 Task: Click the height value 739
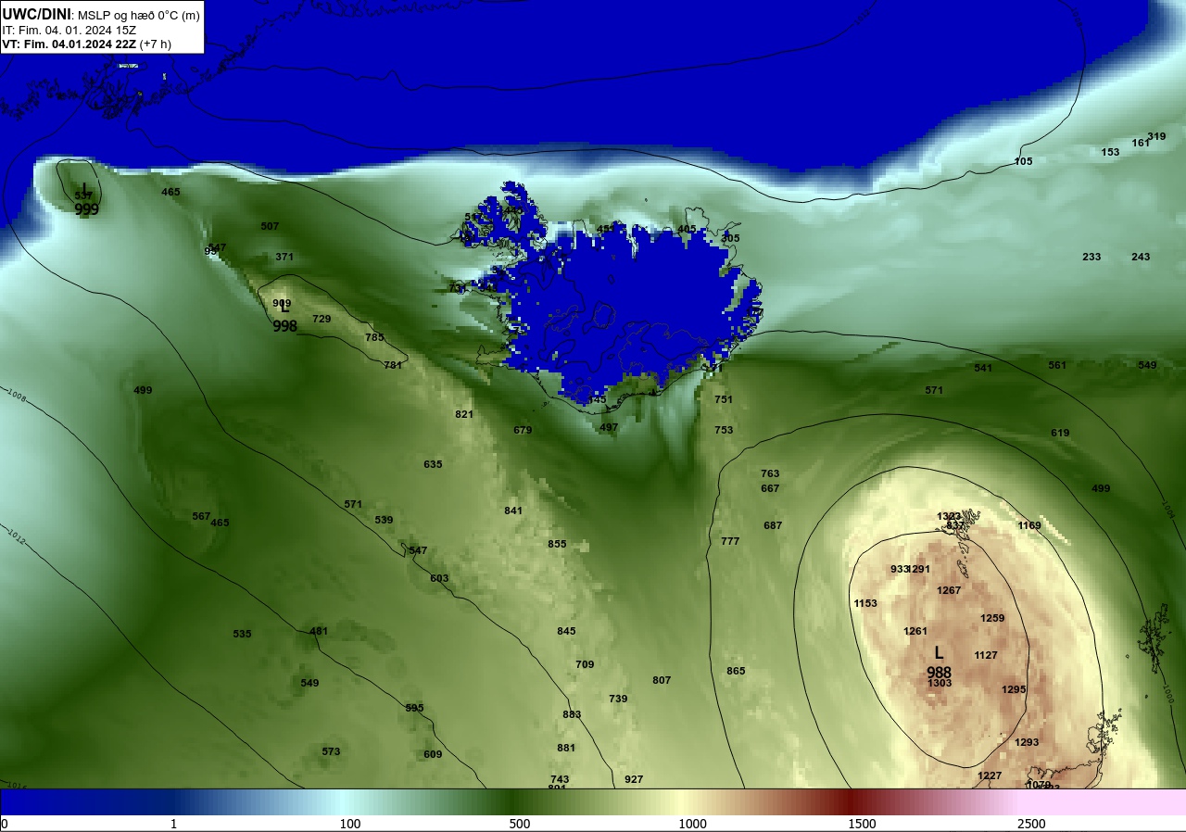click(618, 699)
